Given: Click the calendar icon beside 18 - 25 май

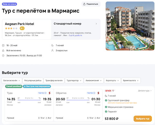Looking at the screenshot, I should click(3, 45).
